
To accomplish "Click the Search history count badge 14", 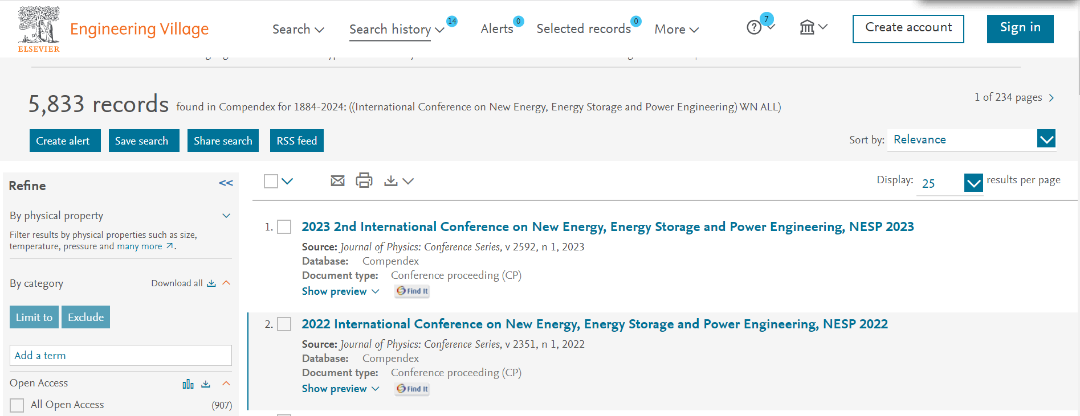I will pyautogui.click(x=452, y=21).
